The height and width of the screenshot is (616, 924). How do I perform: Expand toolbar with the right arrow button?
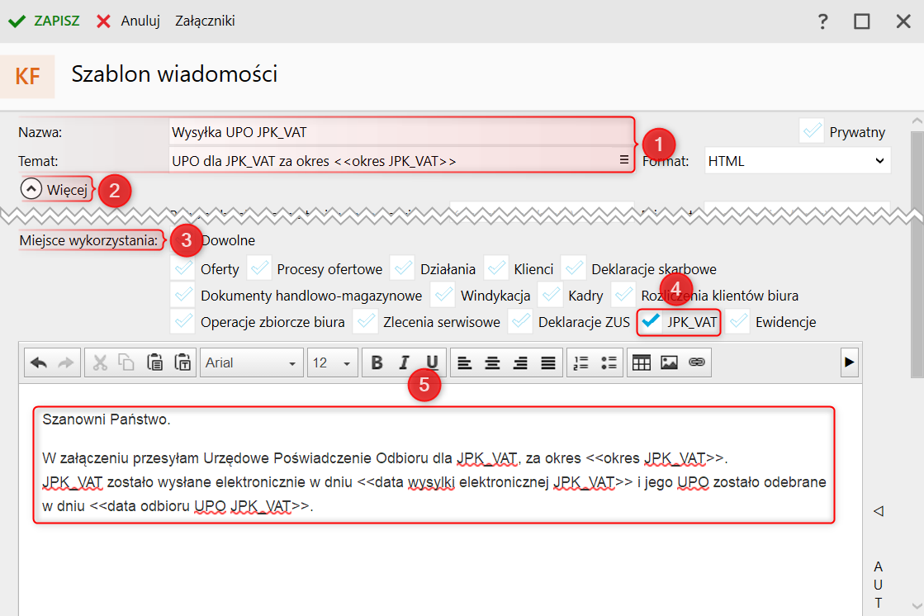849,362
